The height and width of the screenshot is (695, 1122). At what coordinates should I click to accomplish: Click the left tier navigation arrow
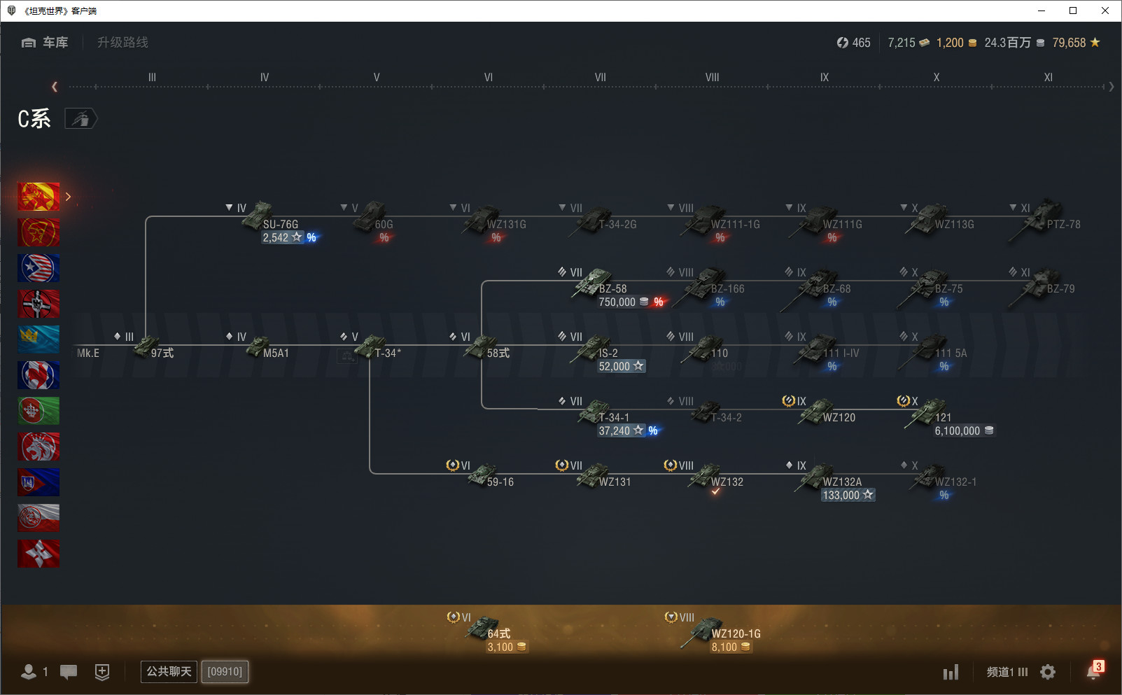[55, 87]
